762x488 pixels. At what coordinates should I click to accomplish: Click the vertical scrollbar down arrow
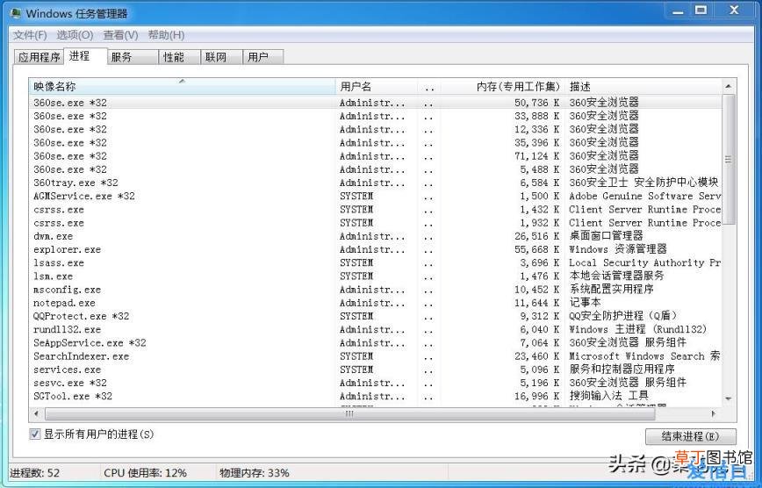click(x=729, y=398)
